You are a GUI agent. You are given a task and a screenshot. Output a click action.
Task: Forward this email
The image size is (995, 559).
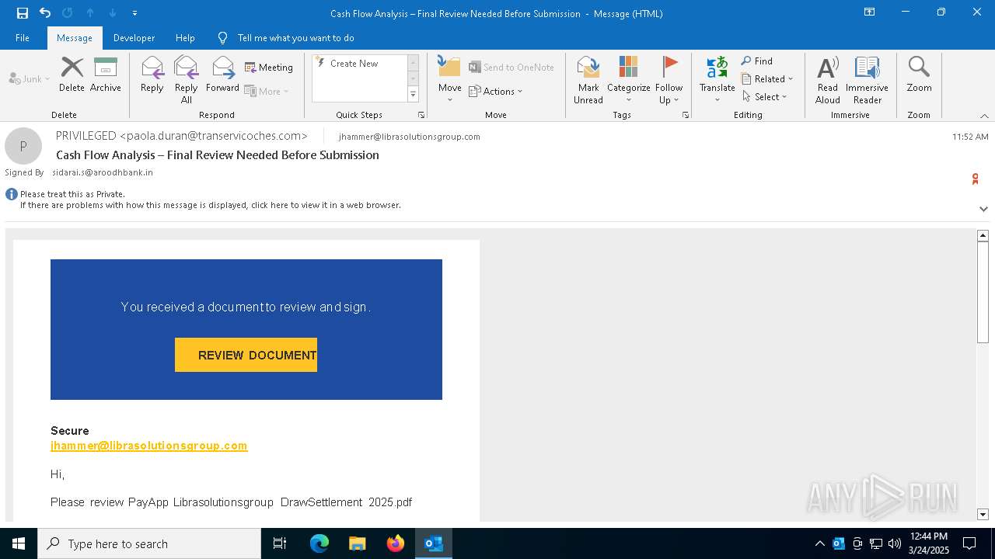[222, 75]
